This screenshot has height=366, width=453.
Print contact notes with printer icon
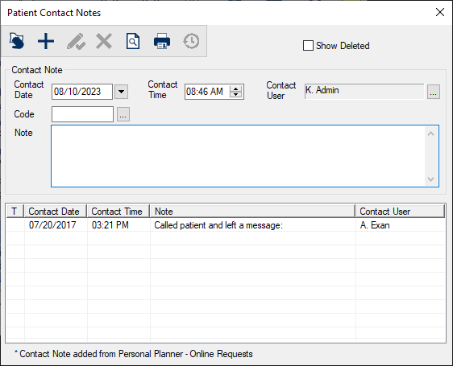[x=162, y=41]
